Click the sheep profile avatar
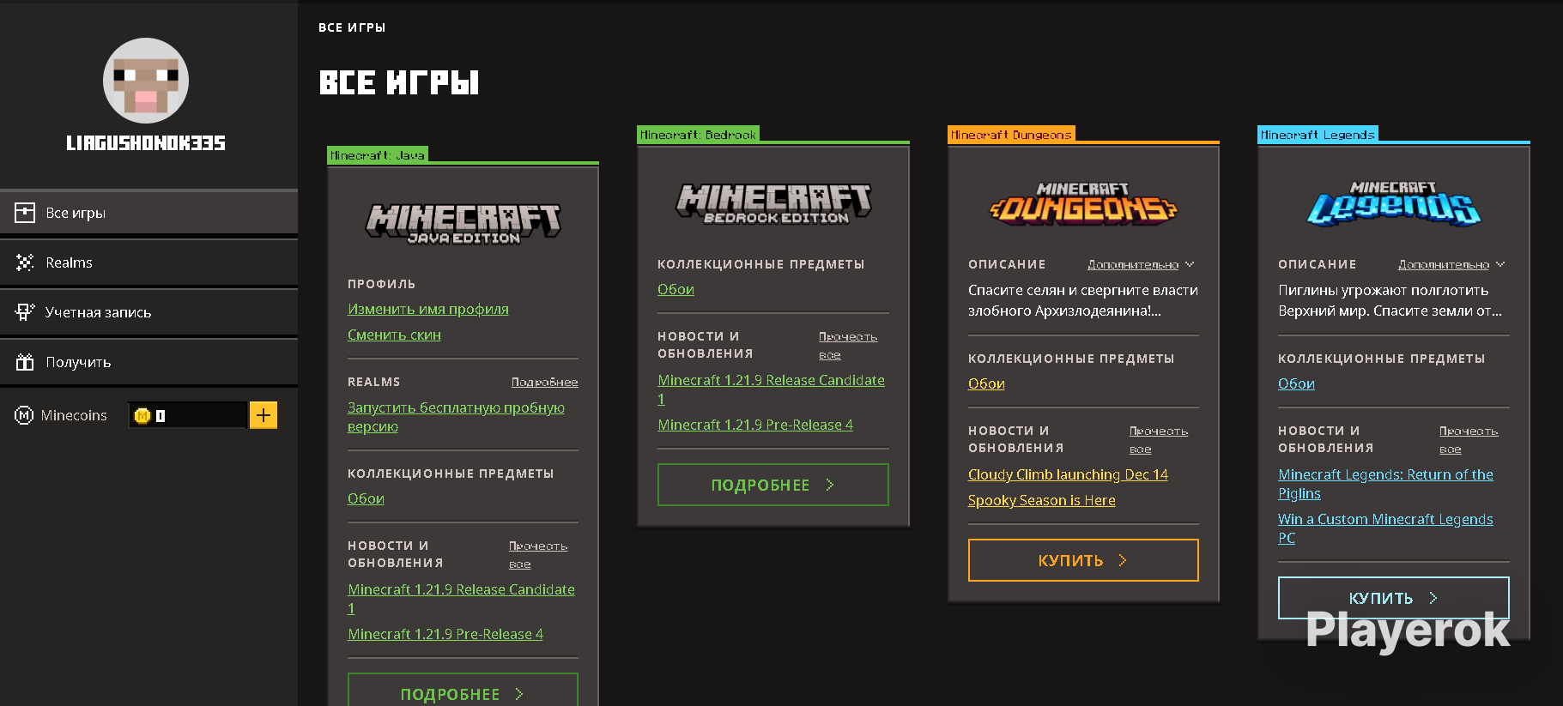This screenshot has height=706, width=1563. [146, 81]
